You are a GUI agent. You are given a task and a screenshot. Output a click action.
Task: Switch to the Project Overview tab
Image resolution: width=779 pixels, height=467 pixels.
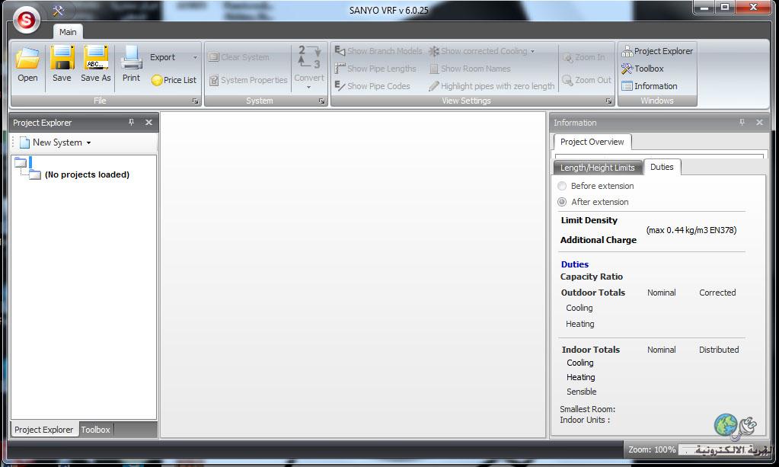click(592, 142)
